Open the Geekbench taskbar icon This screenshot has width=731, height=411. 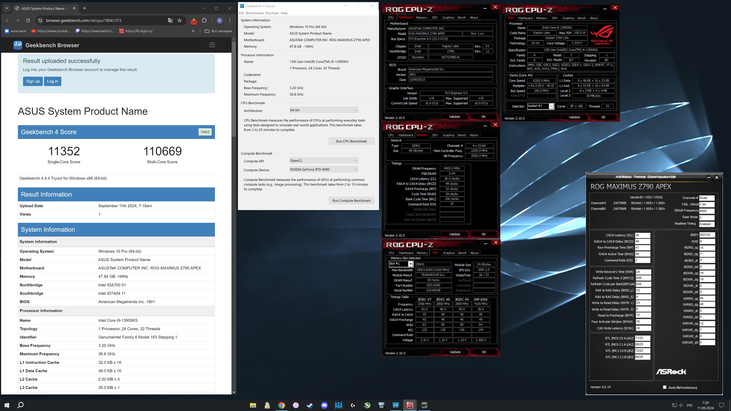(395, 405)
